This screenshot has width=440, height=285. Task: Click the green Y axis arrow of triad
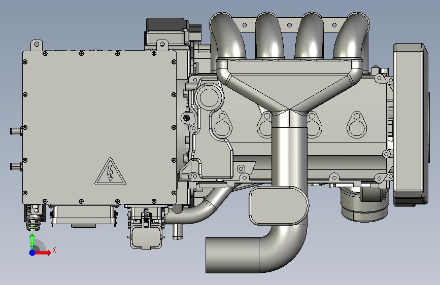click(x=32, y=242)
